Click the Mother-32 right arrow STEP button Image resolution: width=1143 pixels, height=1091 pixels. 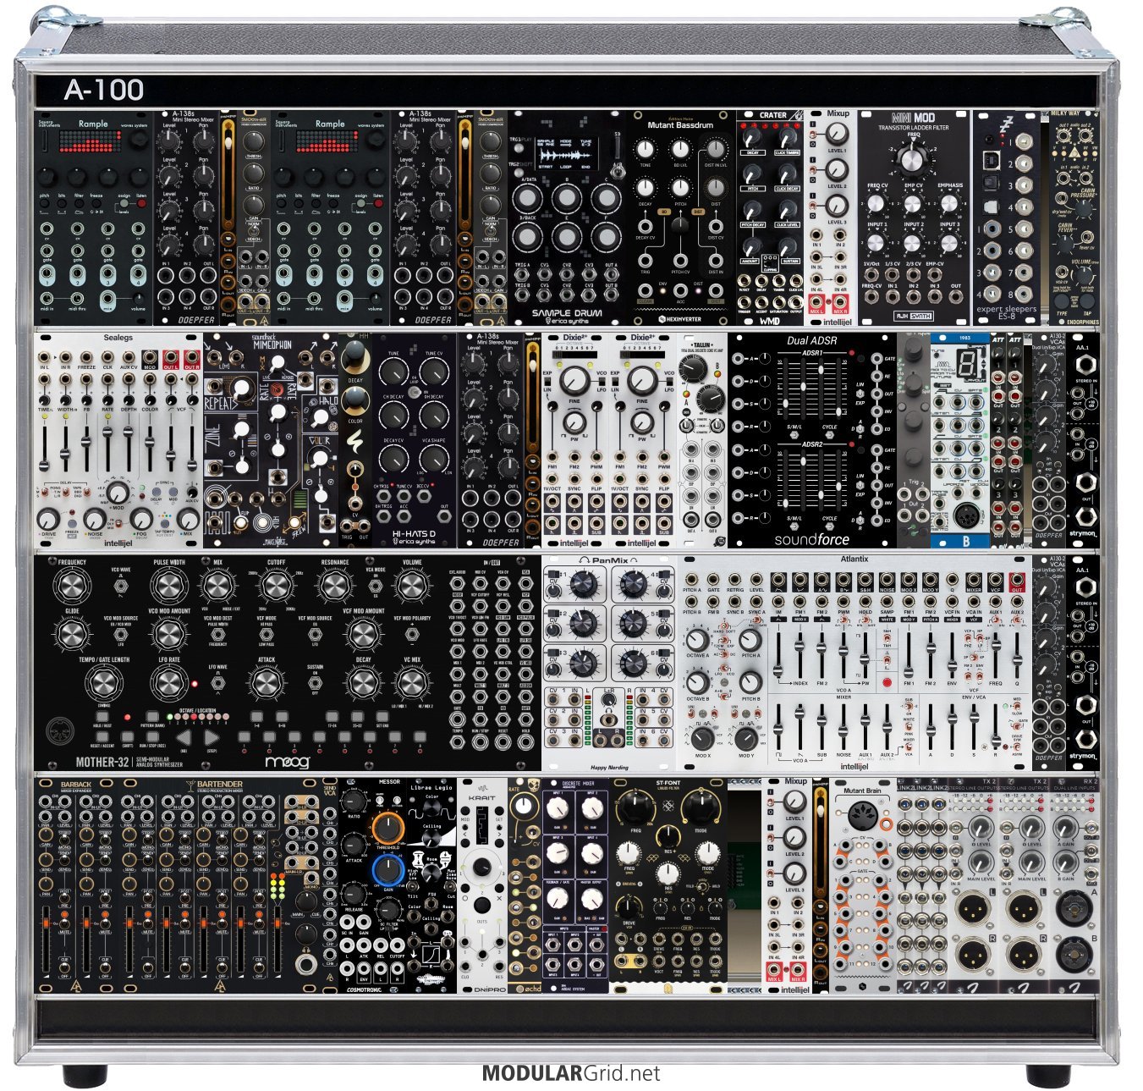pos(212,739)
